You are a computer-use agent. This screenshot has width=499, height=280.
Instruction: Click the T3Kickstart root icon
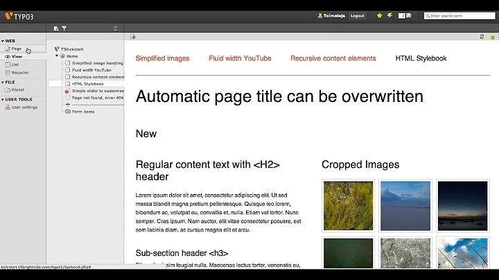pos(57,49)
